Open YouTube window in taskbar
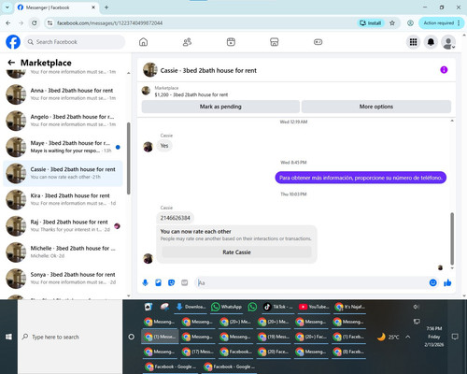The width and height of the screenshot is (467, 374). pyautogui.click(x=314, y=307)
